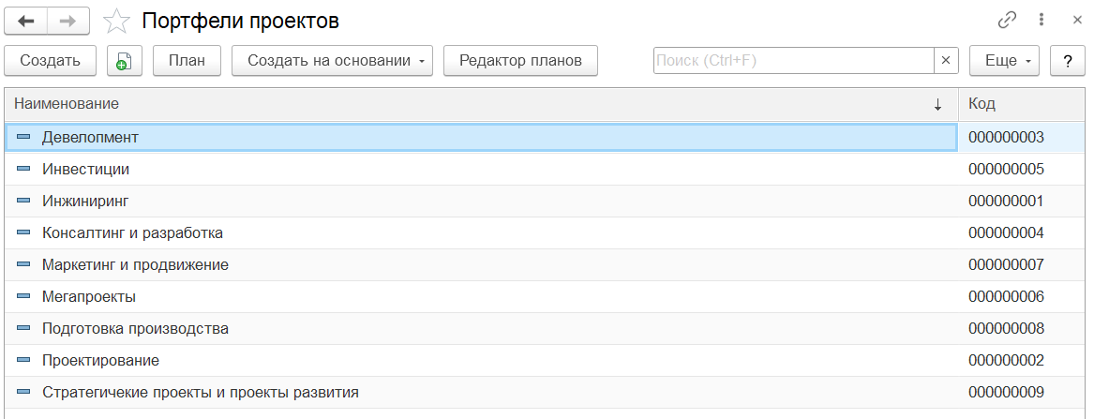The width and height of the screenshot is (1094, 419).
Task: Click the icon beside Мегапроекты row
Action: click(x=23, y=296)
